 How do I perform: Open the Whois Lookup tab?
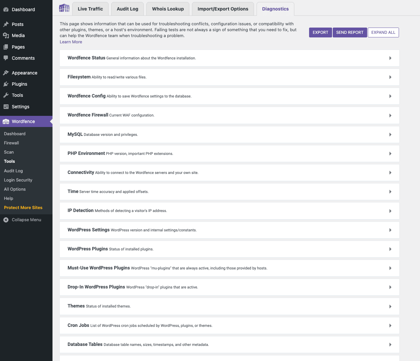click(168, 9)
